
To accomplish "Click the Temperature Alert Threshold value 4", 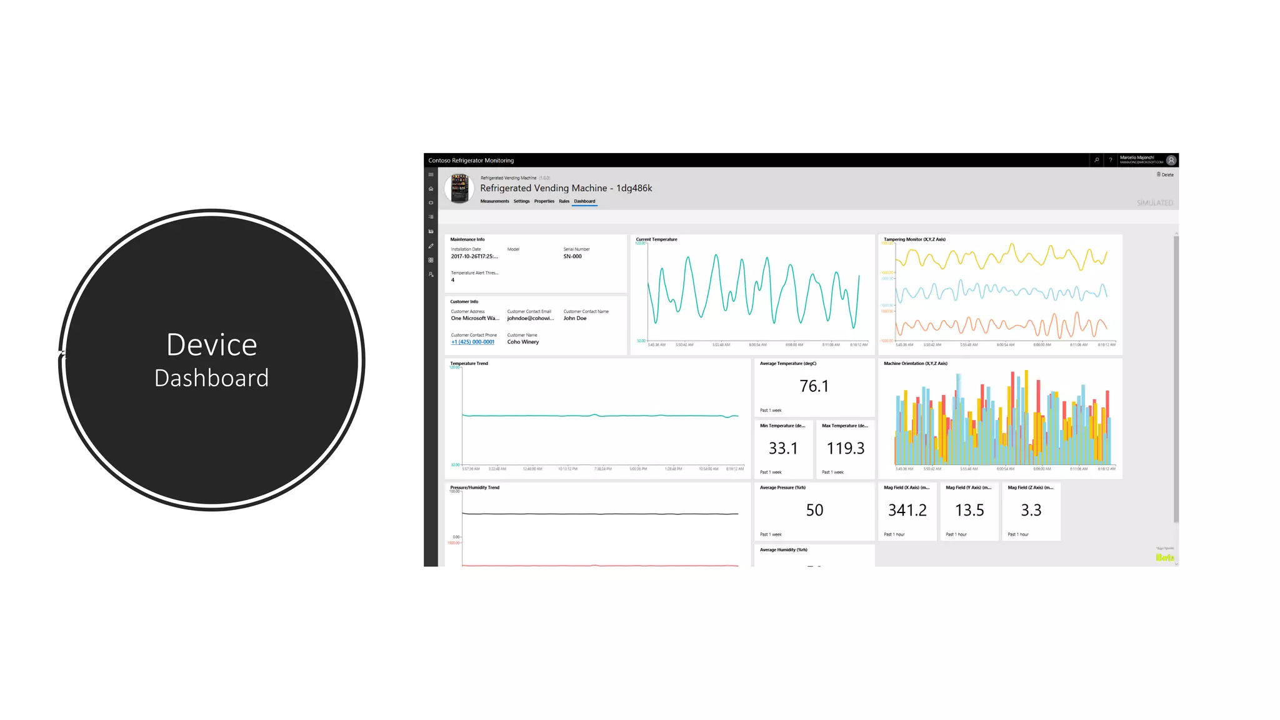I will 452,280.
